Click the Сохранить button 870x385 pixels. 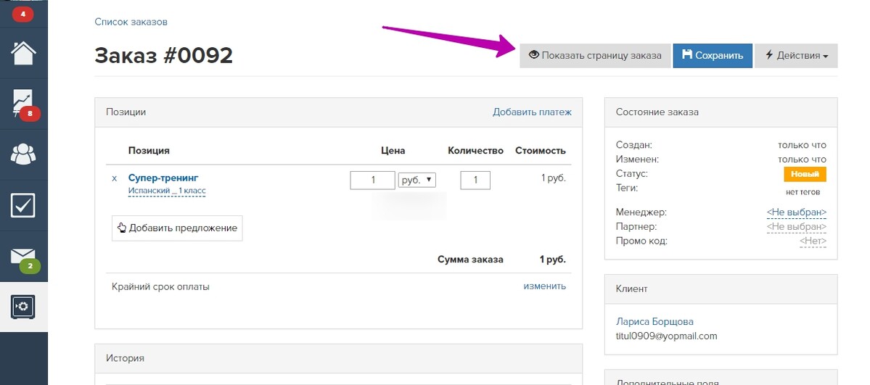(713, 56)
